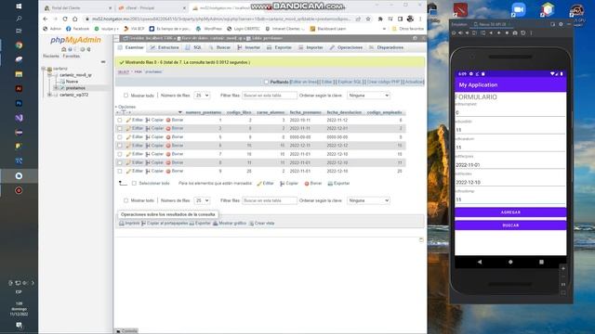Tap BUSCAR button in emulator app
The width and height of the screenshot is (595, 334).
(510, 225)
